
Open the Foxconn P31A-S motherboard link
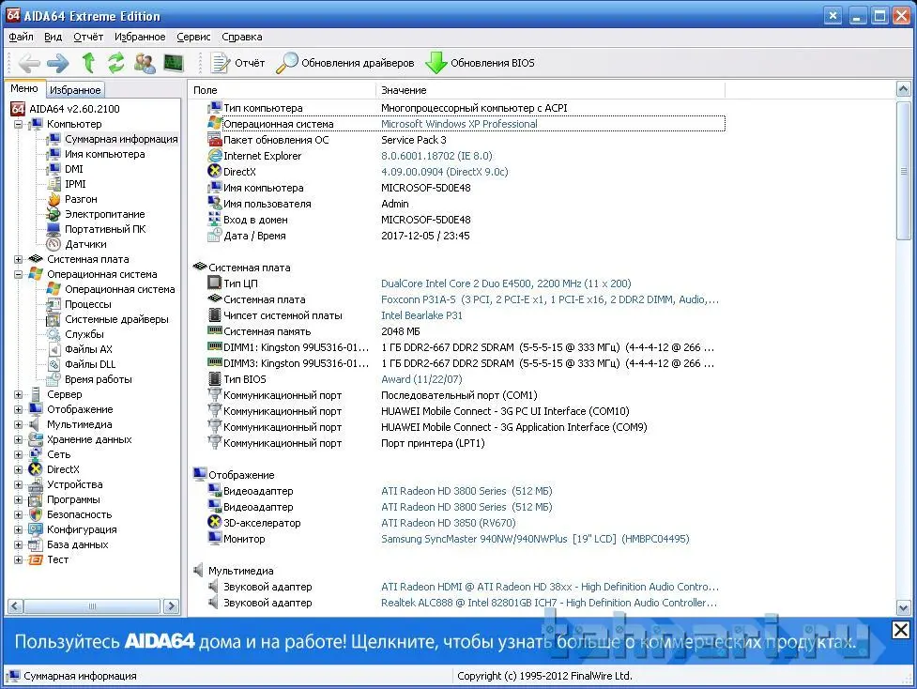point(550,299)
